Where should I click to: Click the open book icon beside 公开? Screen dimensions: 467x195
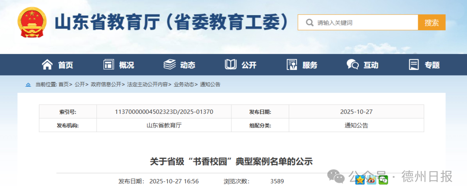pos(230,65)
